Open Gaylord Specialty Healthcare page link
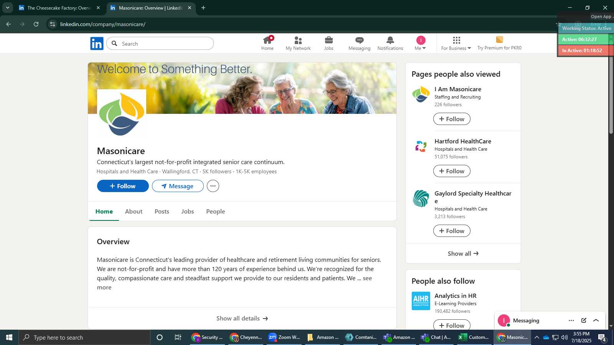 click(x=473, y=197)
